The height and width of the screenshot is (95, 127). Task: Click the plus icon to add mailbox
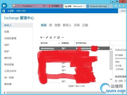coord(41,37)
